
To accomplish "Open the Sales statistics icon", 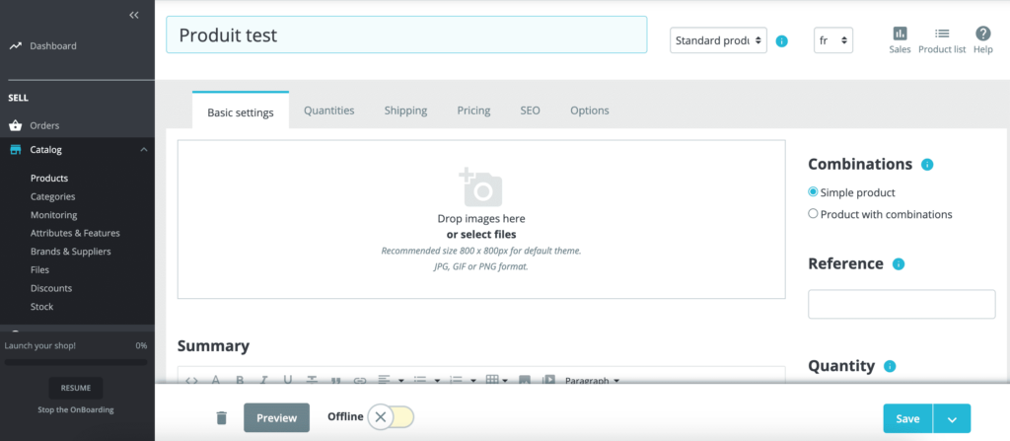I will [x=900, y=35].
